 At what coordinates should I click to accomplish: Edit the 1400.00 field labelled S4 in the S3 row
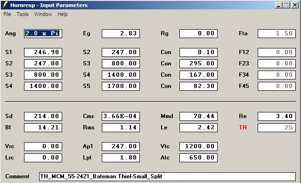[121, 75]
